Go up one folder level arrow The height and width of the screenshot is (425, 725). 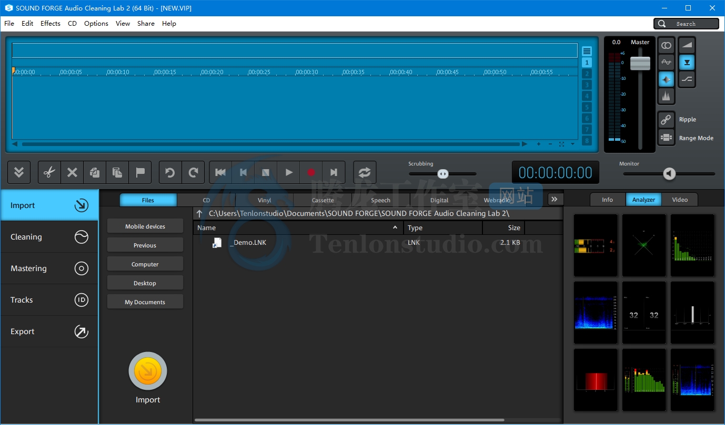pyautogui.click(x=199, y=213)
